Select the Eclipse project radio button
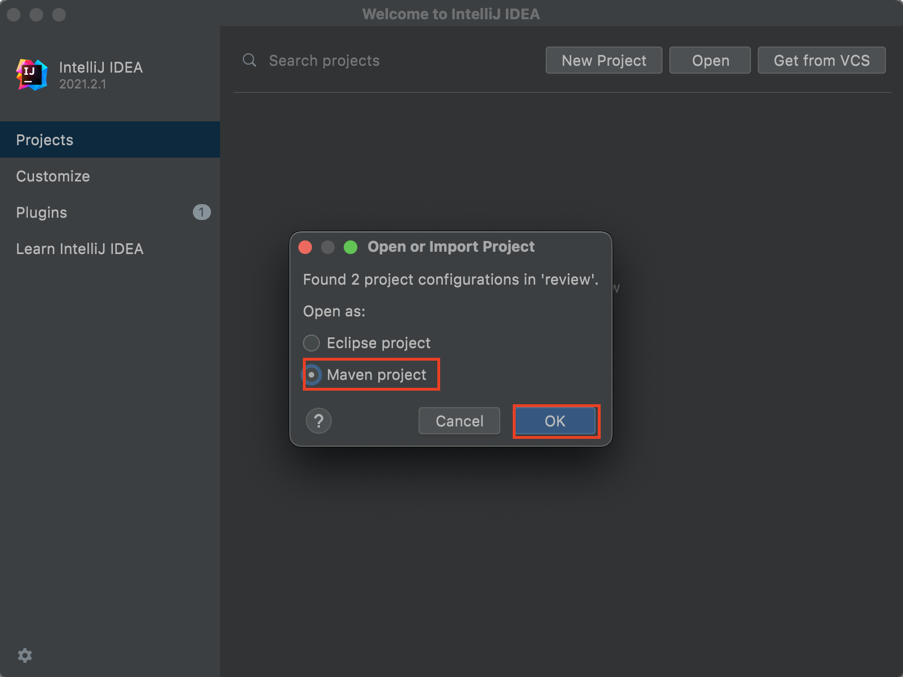The height and width of the screenshot is (677, 903). click(311, 343)
